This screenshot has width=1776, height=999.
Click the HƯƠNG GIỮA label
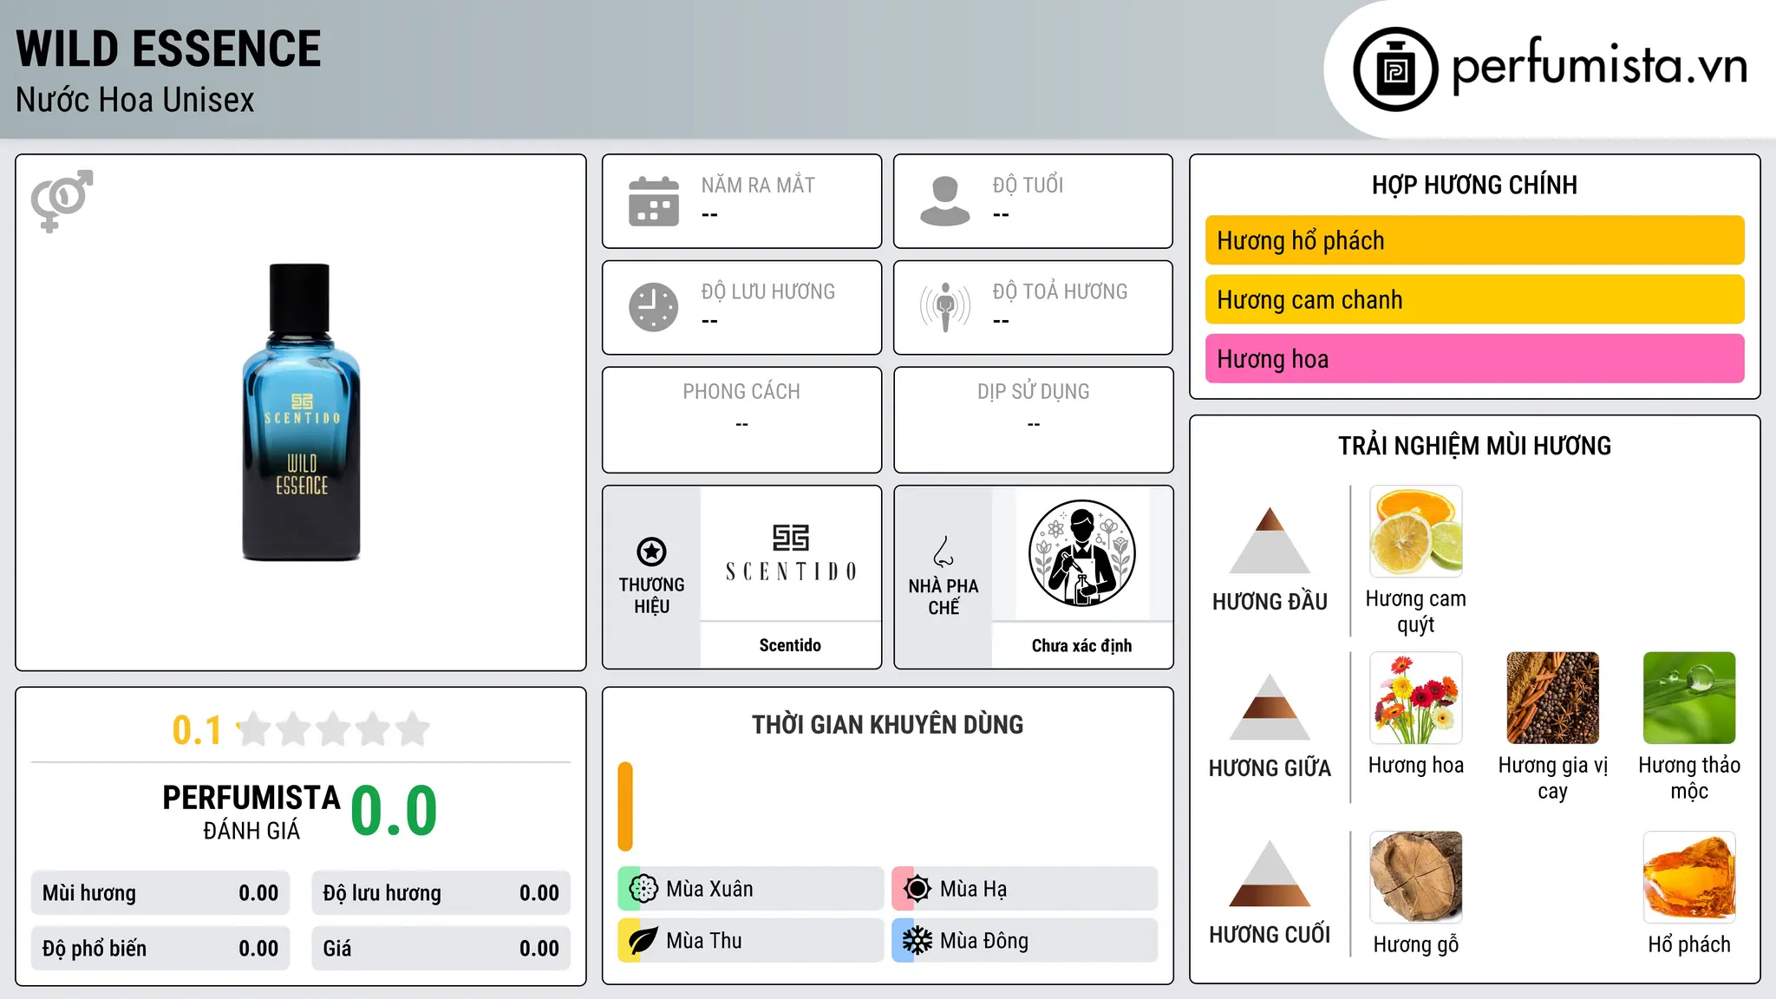pos(1270,768)
